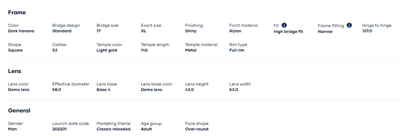Click the info icon beside Frame fitting
409x136 pixels.
pos(349,25)
